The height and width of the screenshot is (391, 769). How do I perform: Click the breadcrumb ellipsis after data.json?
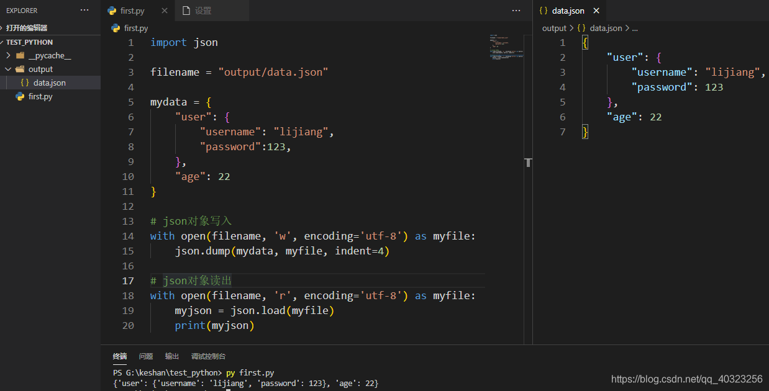click(635, 28)
